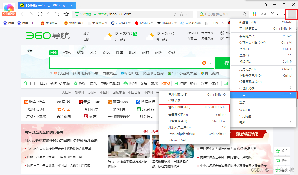Close the 360导航 tab
298x175 pixels.
coord(71,5)
